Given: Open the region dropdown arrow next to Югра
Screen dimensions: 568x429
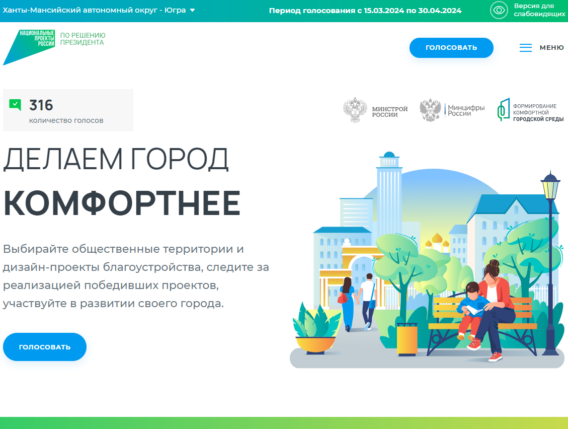Looking at the screenshot, I should [192, 10].
